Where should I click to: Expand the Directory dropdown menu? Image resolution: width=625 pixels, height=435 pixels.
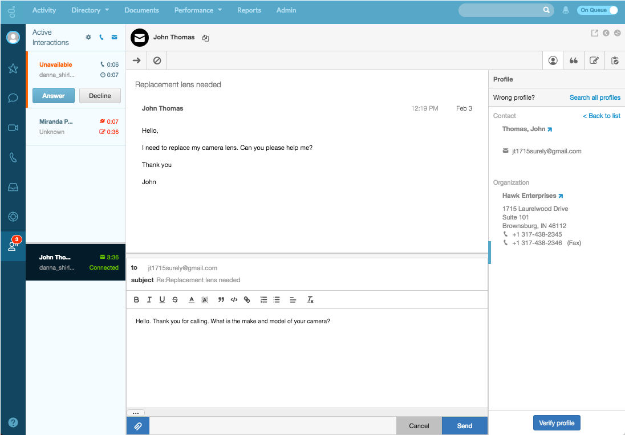[x=90, y=10]
